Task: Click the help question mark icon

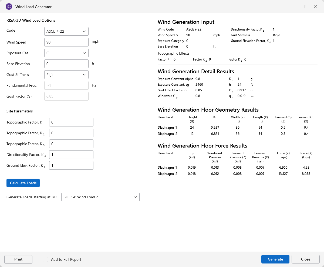Action: (305, 7)
